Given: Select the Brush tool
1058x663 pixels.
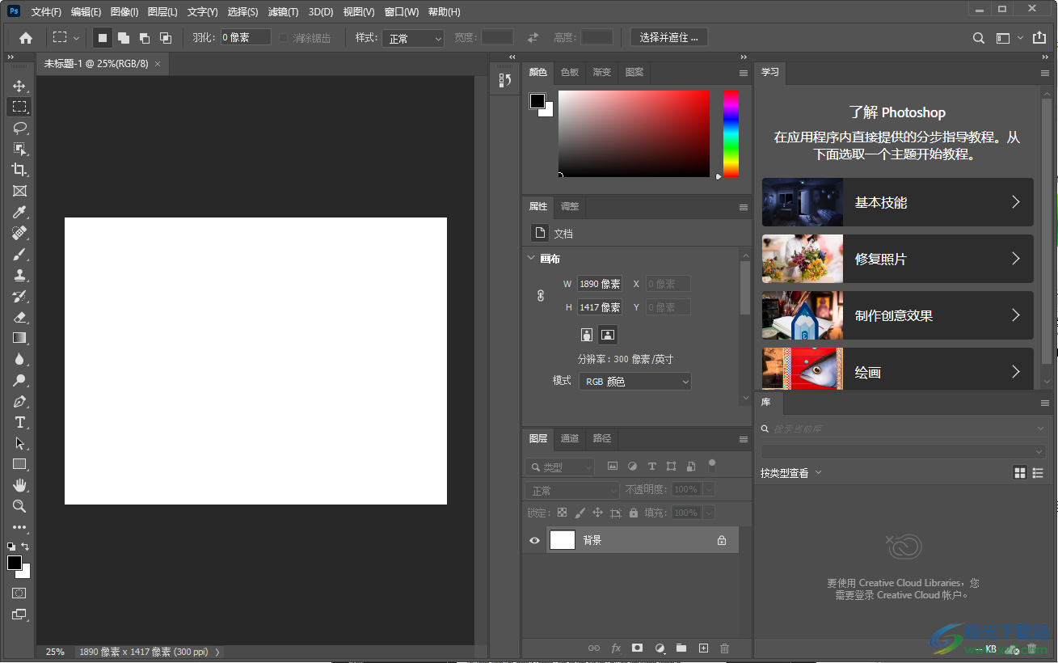Looking at the screenshot, I should [19, 254].
